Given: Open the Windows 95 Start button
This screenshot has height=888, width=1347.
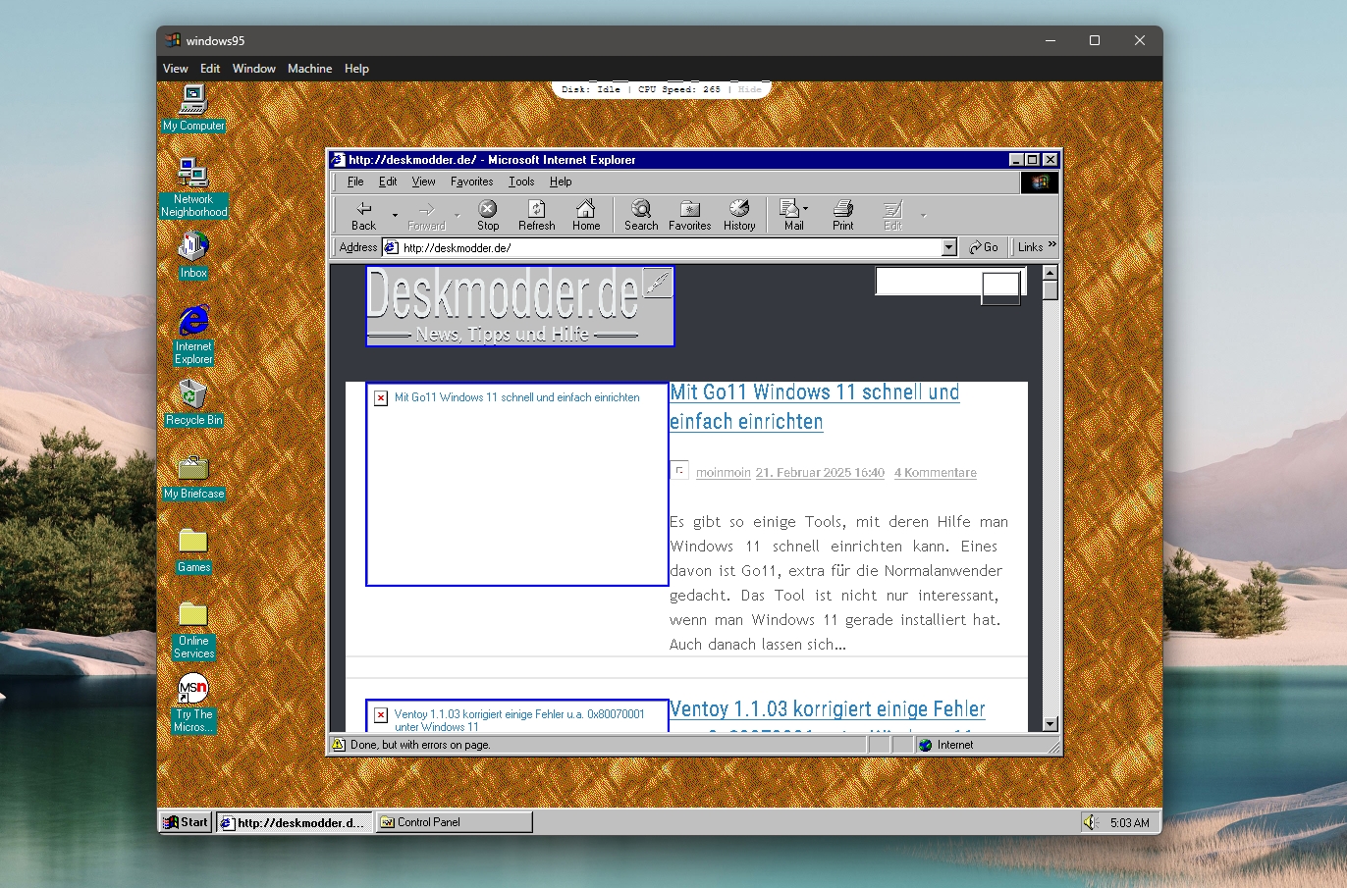Looking at the screenshot, I should (x=186, y=822).
